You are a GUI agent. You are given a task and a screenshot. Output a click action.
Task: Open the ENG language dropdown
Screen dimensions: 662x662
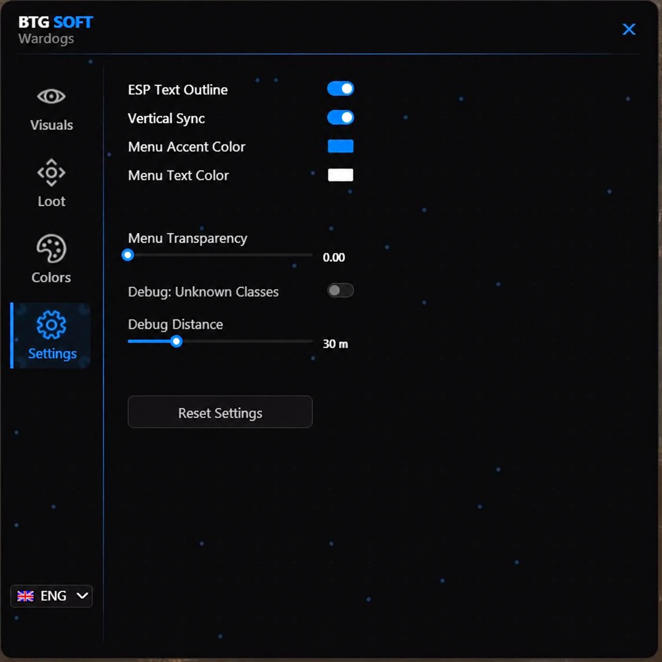pos(52,596)
